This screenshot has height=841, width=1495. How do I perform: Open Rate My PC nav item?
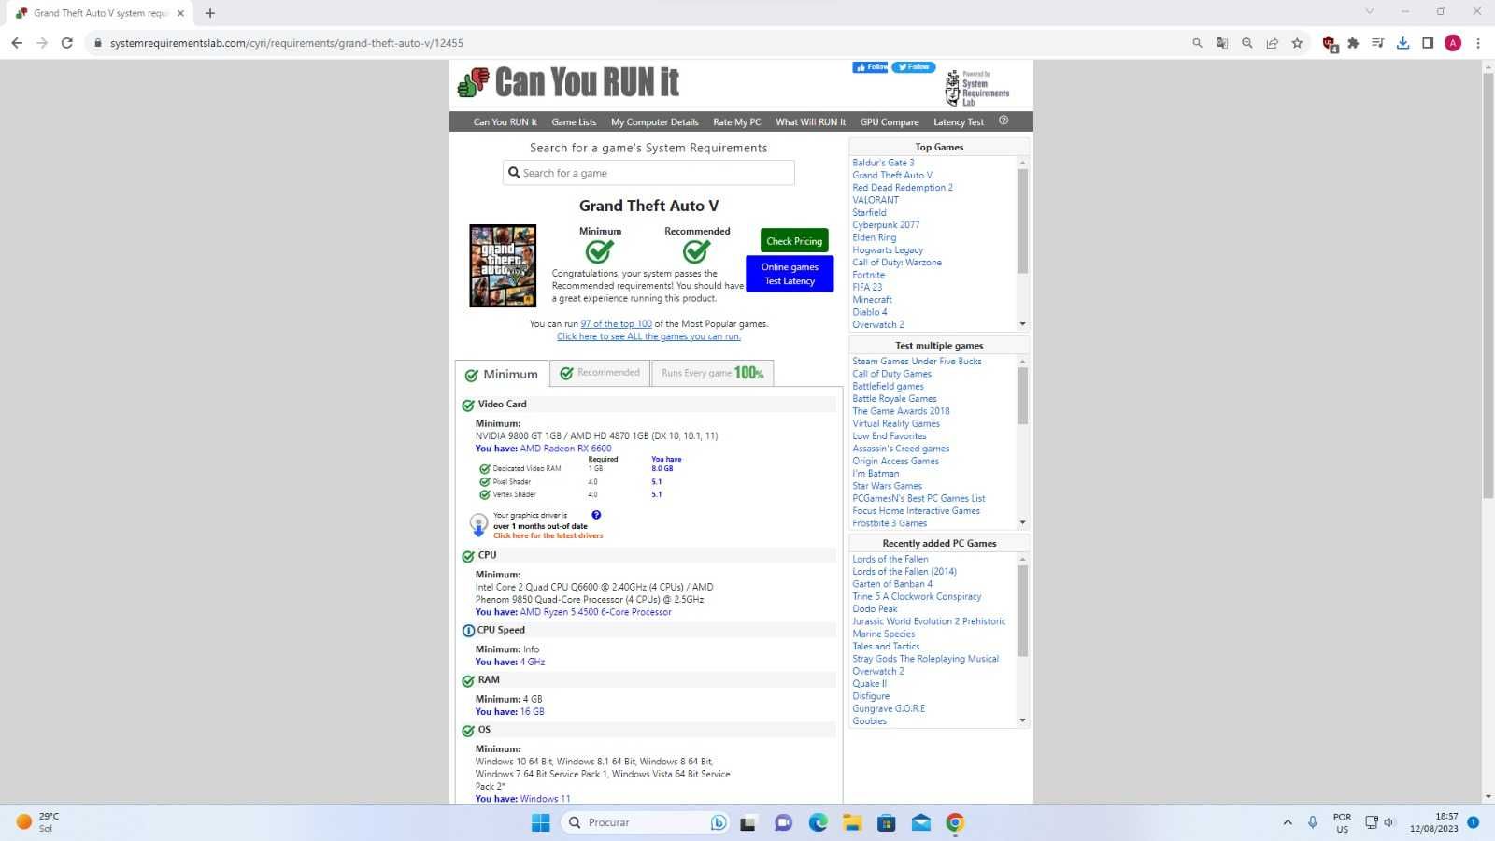coord(737,122)
